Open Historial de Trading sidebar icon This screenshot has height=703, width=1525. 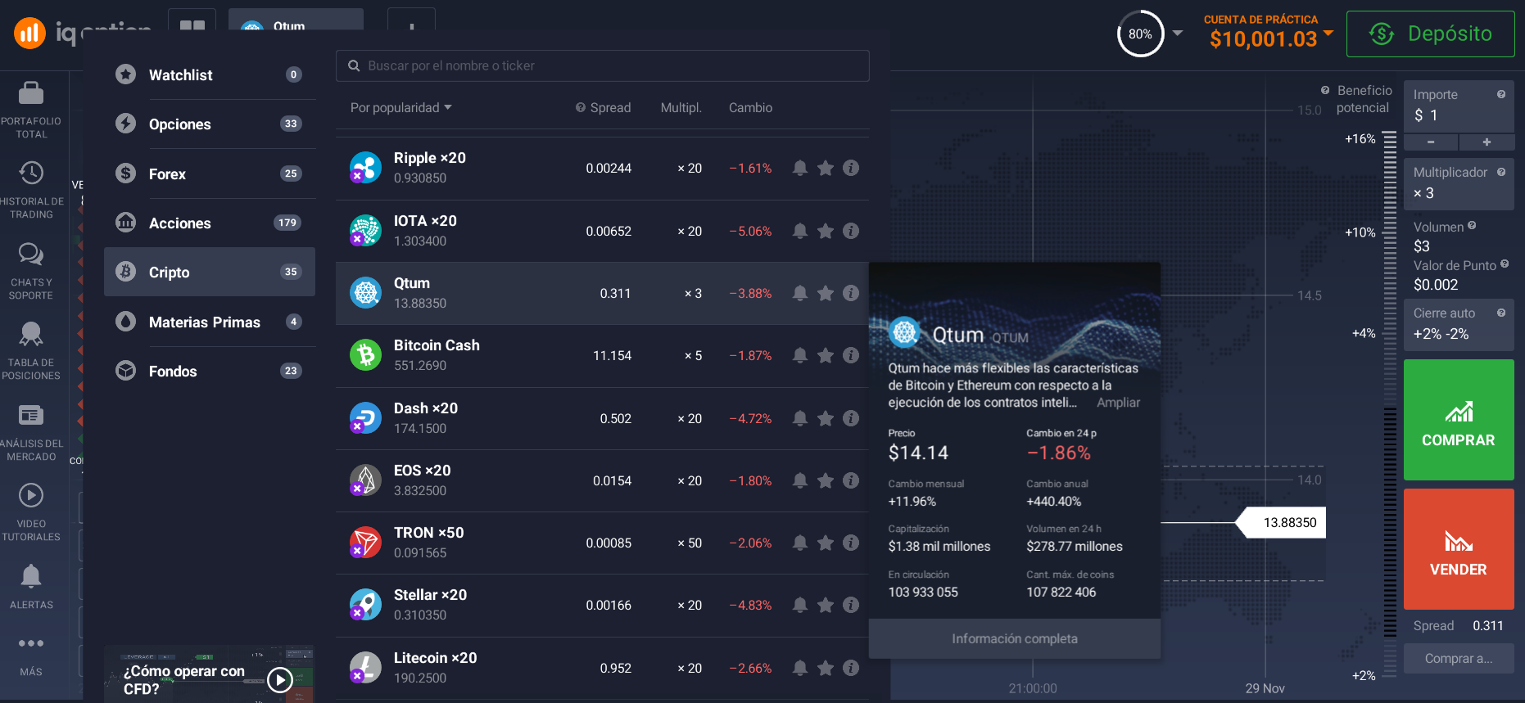click(x=31, y=191)
